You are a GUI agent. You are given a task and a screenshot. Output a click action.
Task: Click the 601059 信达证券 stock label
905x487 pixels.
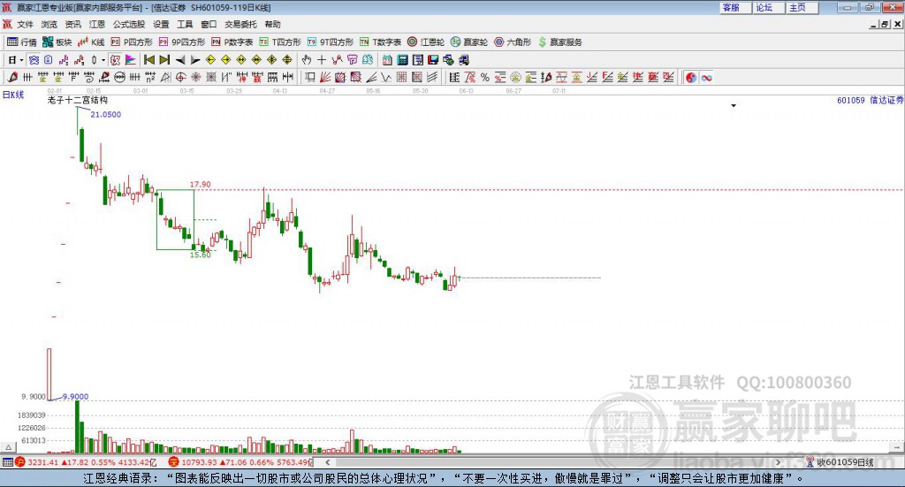[x=870, y=101]
